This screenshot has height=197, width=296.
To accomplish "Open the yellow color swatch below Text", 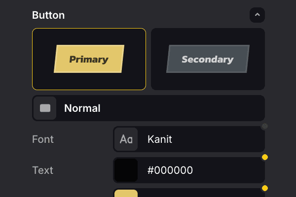I will (x=126, y=193).
